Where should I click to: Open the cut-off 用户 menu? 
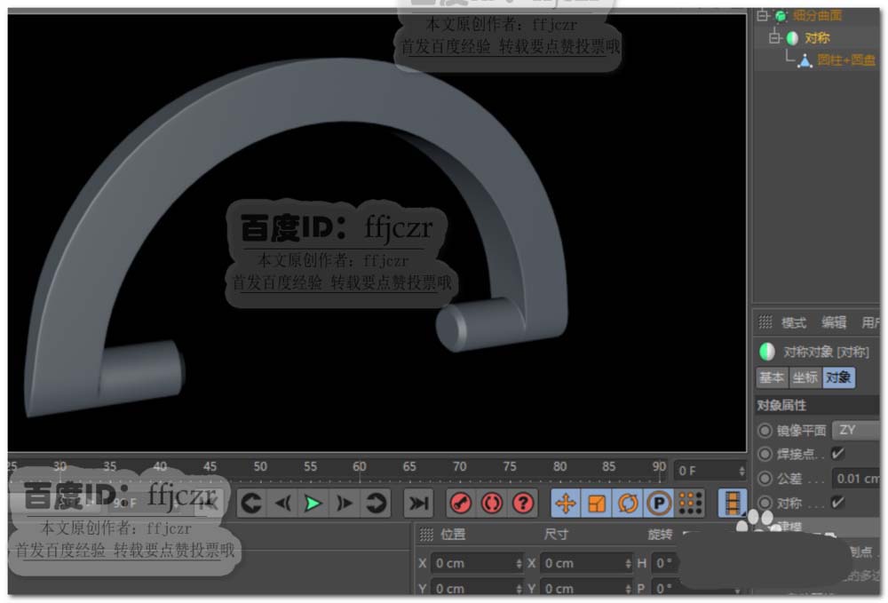tap(870, 322)
